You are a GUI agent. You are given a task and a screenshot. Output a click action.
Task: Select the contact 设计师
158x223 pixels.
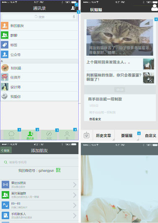[x=39, y=87]
